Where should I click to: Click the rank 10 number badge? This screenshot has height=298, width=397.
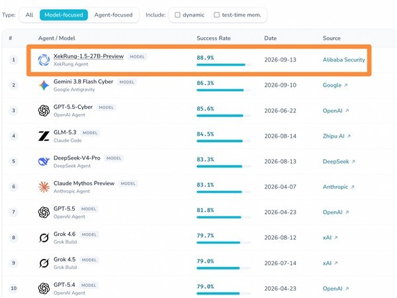point(14,288)
